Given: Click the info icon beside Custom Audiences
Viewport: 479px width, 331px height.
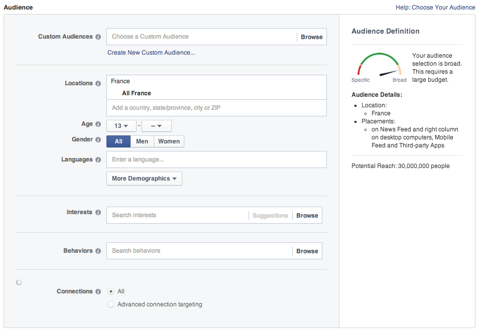Looking at the screenshot, I should coord(98,37).
